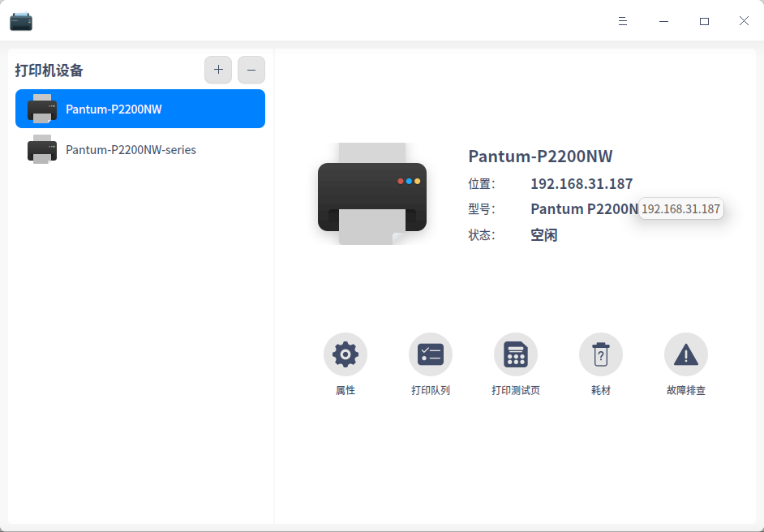Click the printer icon beside Pantum-P2200NW-series
Screen dimensions: 764x532
[42, 149]
